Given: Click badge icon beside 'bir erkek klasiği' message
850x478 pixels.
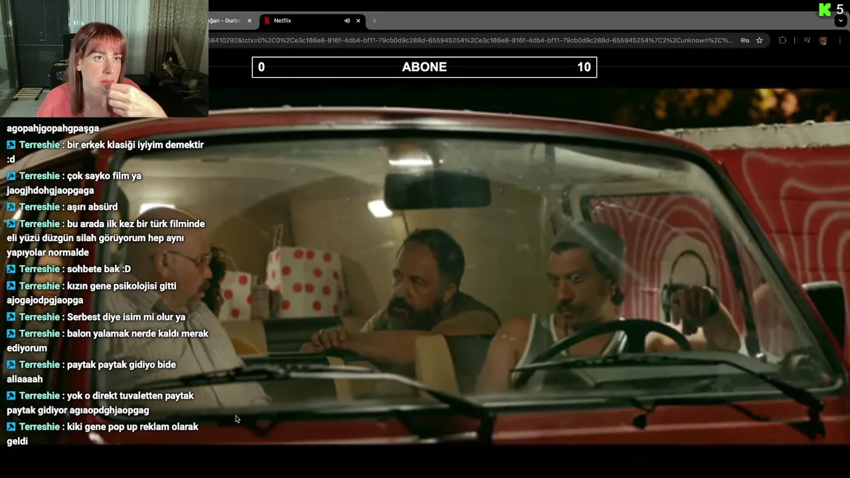Looking at the screenshot, I should 11,145.
